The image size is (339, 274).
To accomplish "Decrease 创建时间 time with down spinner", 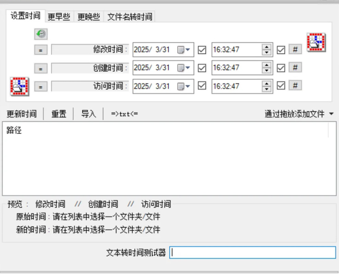I will coord(267,70).
